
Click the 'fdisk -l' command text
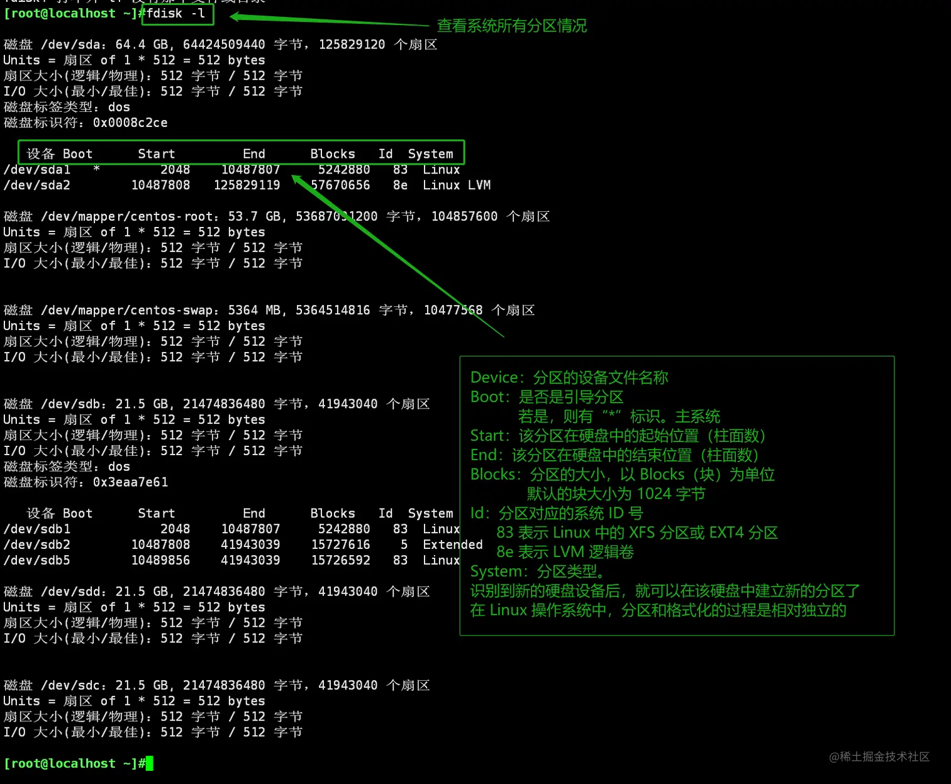[175, 13]
